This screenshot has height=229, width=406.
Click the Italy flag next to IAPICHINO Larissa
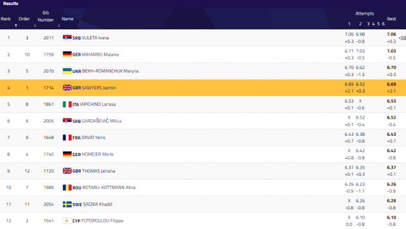pos(67,104)
